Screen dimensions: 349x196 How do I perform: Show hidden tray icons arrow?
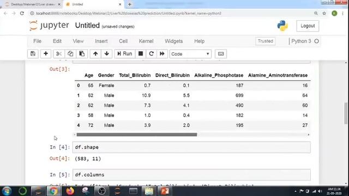coord(296,191)
